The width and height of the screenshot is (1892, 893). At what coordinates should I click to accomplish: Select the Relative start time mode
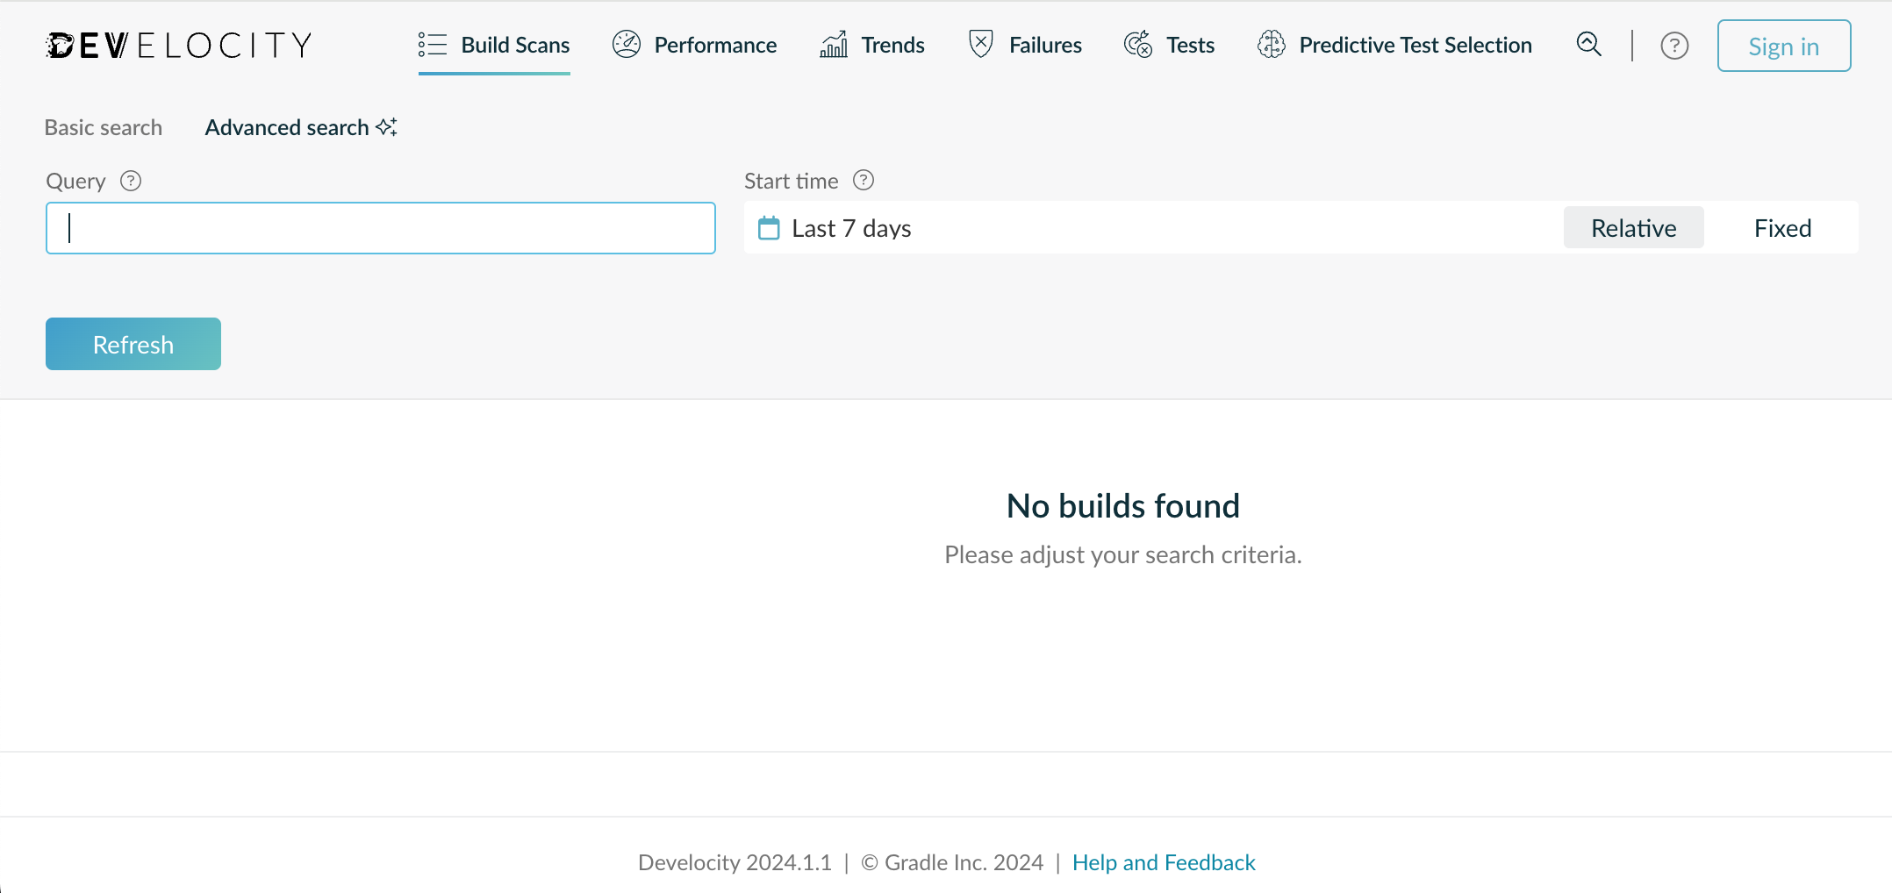[1633, 228]
